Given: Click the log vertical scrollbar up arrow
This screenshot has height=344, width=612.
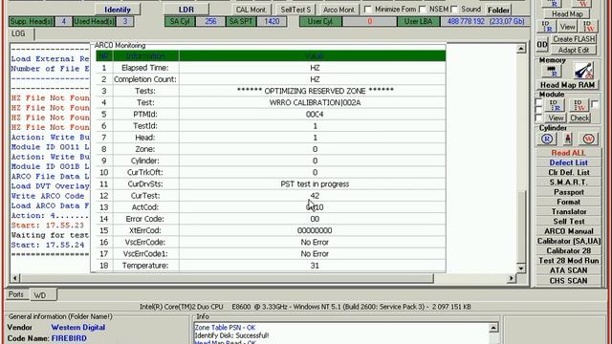Looking at the screenshot, I should click(520, 49).
